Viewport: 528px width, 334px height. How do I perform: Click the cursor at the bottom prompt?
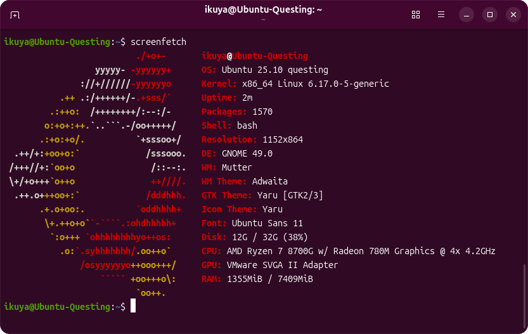[x=133, y=307]
